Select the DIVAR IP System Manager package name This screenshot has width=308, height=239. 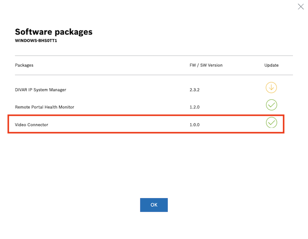click(40, 90)
